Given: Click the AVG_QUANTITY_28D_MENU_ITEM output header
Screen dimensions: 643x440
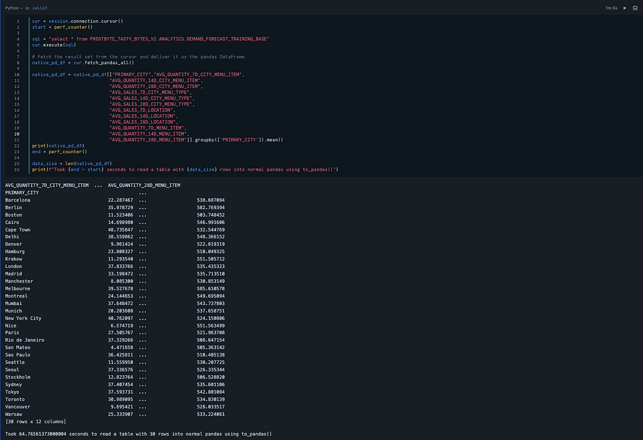Looking at the screenshot, I should click(x=144, y=185).
